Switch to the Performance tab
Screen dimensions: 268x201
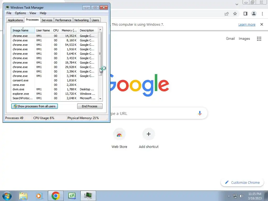pyautogui.click(x=63, y=20)
